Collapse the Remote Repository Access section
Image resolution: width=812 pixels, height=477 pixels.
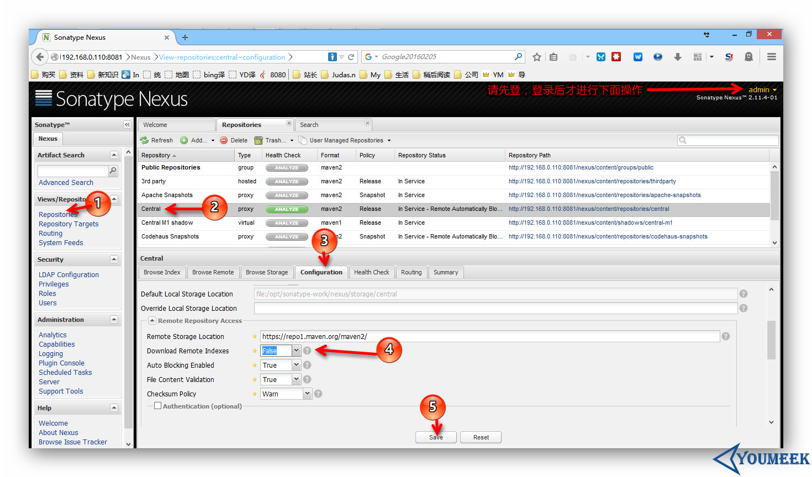152,320
